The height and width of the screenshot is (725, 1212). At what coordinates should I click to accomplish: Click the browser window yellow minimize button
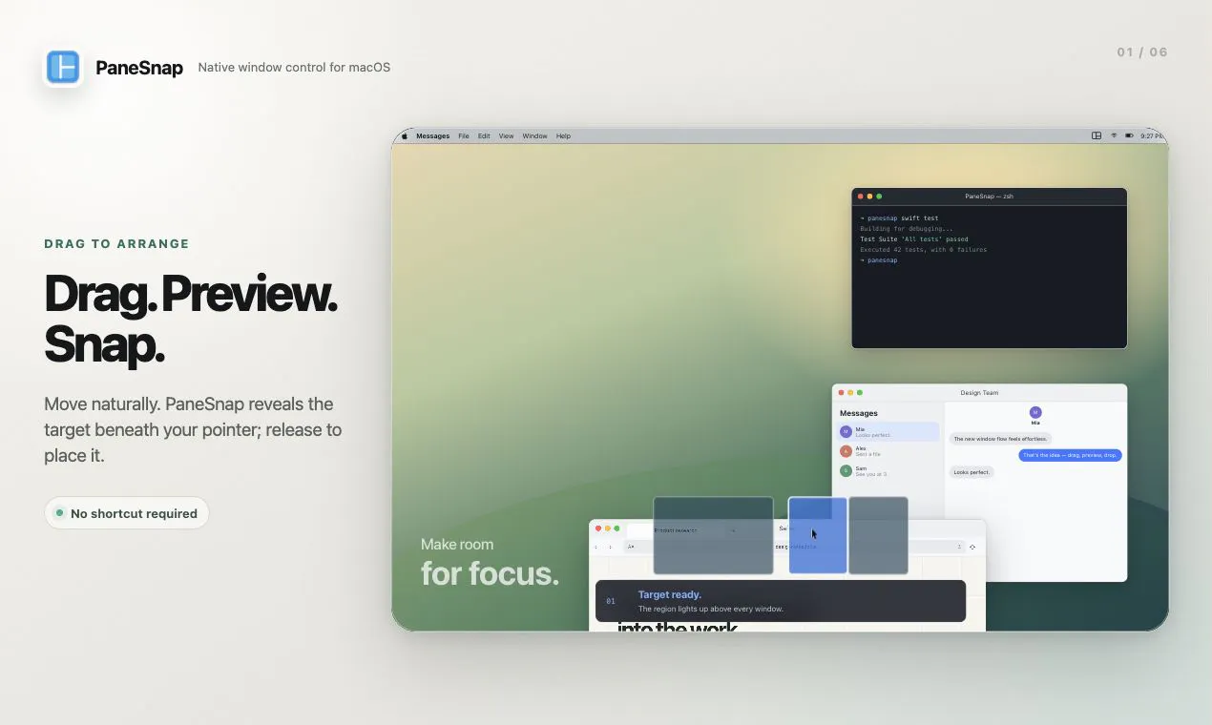click(607, 528)
